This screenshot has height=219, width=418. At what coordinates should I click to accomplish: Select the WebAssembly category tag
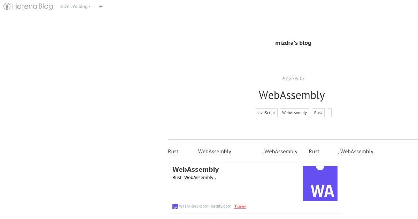pyautogui.click(x=294, y=113)
